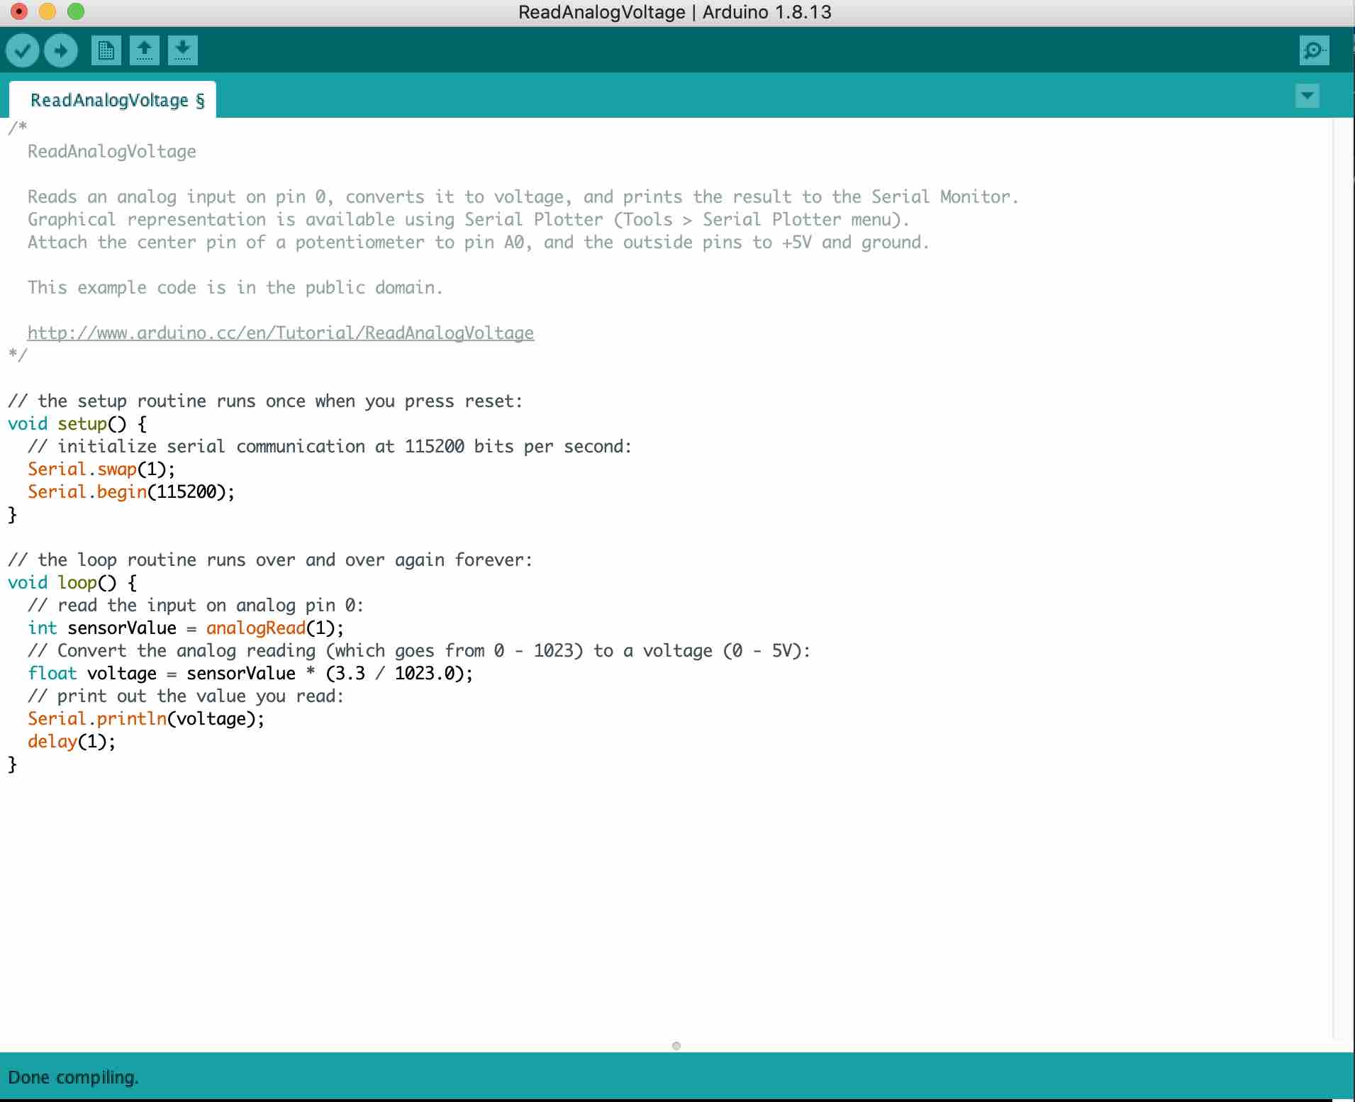Click the window title ReadAnalogVoltage | Arduino 1.8.13
The height and width of the screenshot is (1102, 1355).
click(x=675, y=12)
